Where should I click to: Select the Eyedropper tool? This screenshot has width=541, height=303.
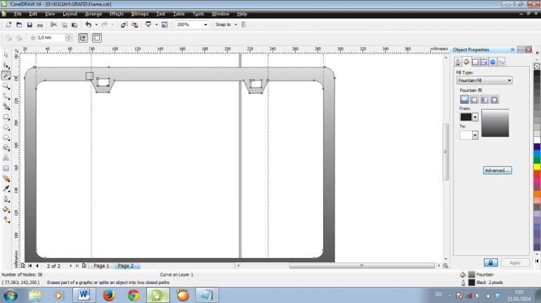(6, 189)
